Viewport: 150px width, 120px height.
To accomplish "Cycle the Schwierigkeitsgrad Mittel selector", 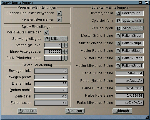I will click(56, 39).
